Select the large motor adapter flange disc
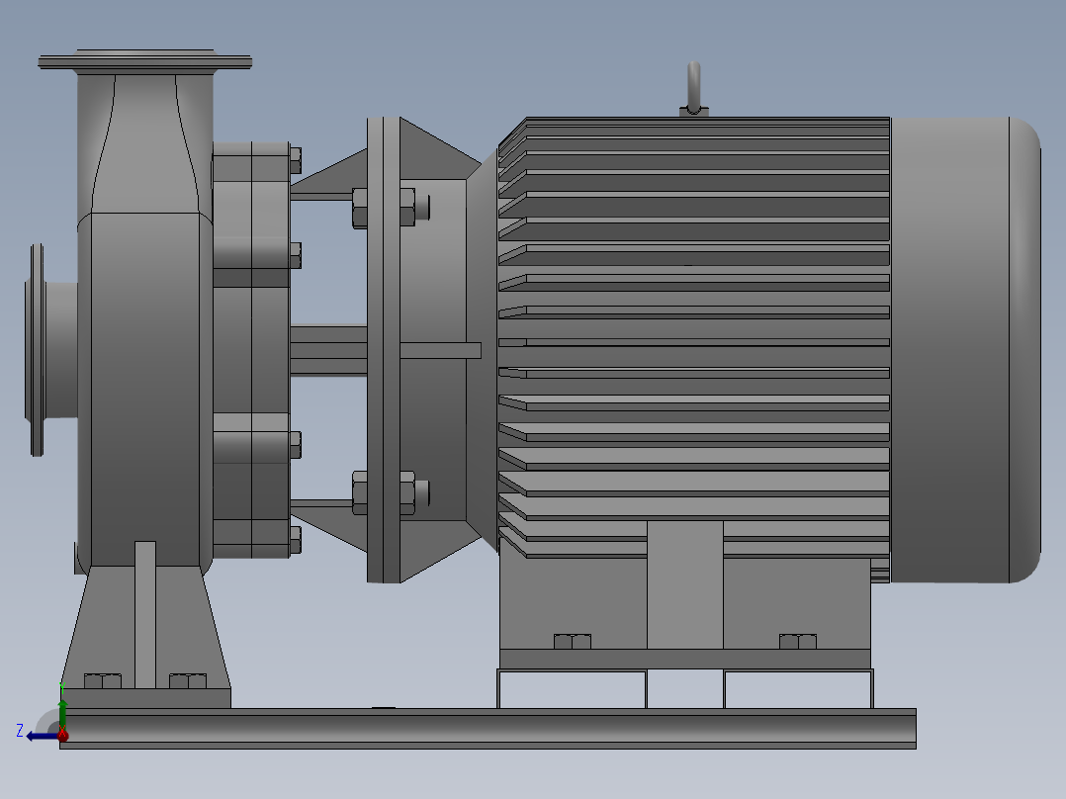This screenshot has width=1066, height=799. [x=384, y=349]
